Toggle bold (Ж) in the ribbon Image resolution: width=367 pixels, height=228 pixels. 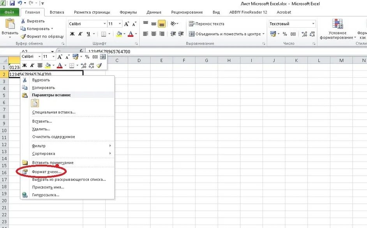click(x=72, y=34)
